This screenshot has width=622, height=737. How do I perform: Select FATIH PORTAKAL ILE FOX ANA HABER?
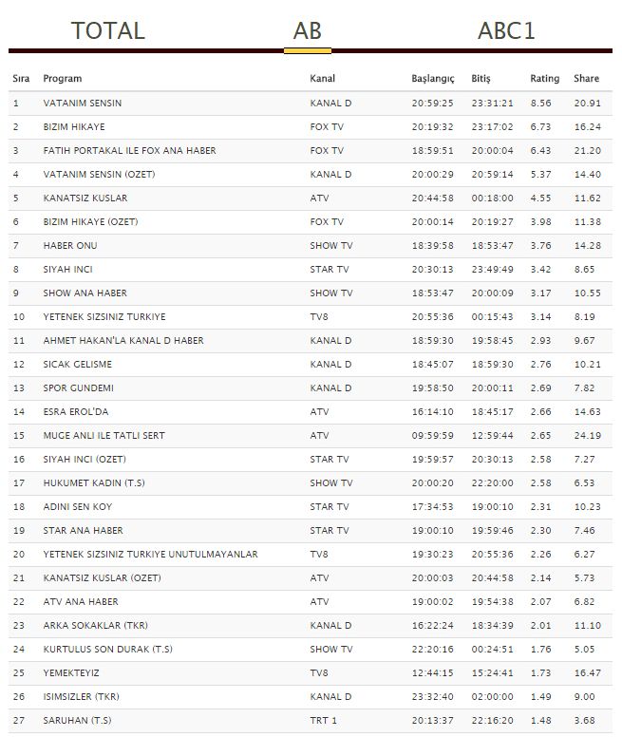pos(130,150)
